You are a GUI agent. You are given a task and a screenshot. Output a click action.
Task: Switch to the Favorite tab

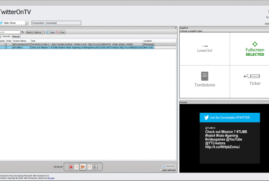coord(6,36)
